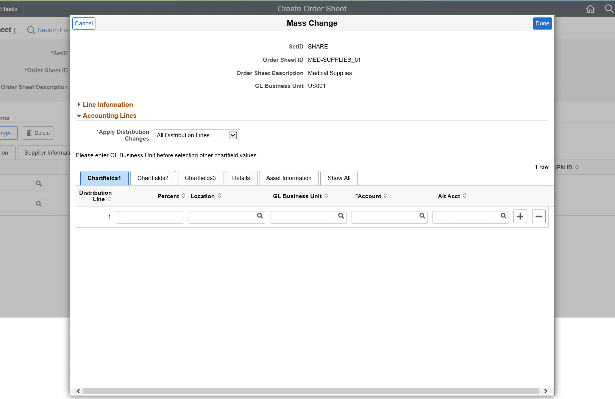Open the Account lookup search icon

click(x=422, y=216)
